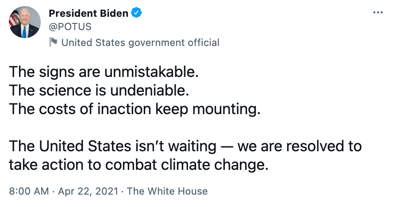Click the line "The science is undeniable."
The height and width of the screenshot is (207, 393).
[x=99, y=91]
